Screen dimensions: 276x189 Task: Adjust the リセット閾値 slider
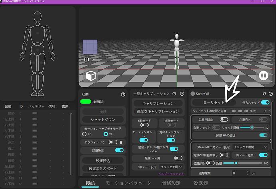[252, 128]
